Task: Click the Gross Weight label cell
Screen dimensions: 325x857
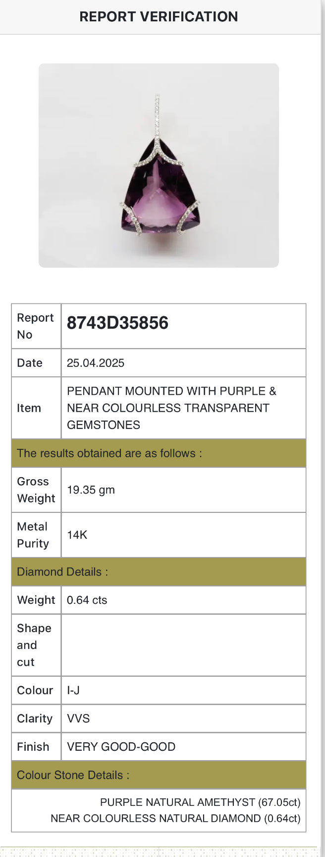Action: pos(36,490)
